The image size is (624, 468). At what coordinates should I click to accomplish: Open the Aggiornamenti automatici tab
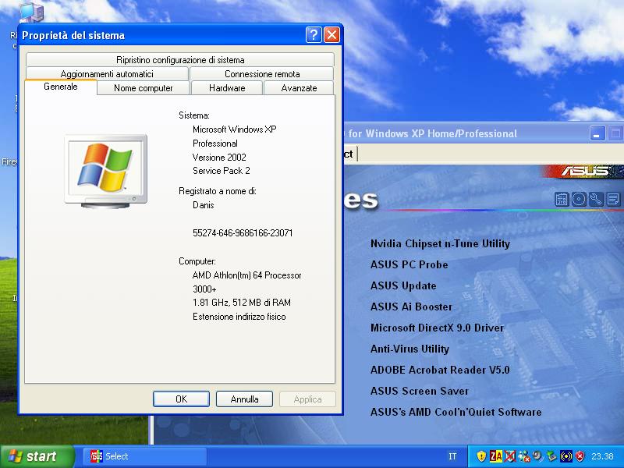point(107,73)
